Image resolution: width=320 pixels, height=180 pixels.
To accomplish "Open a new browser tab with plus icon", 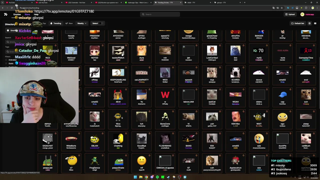I will click(245, 2).
